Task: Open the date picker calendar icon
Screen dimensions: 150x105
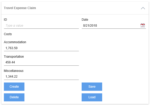Action: tap(142, 25)
